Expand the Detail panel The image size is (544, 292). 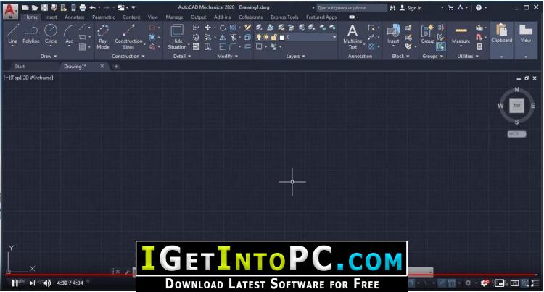[182, 56]
